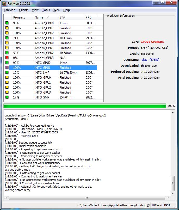Click the green status icon for AmdX4_GPU2
179x210 pixels.
click(x=7, y=53)
